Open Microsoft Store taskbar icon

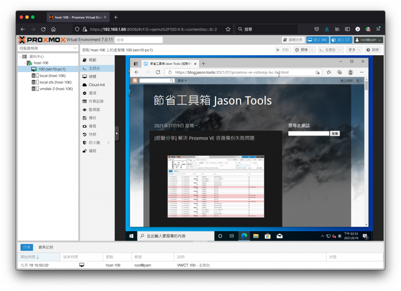tap(267, 236)
